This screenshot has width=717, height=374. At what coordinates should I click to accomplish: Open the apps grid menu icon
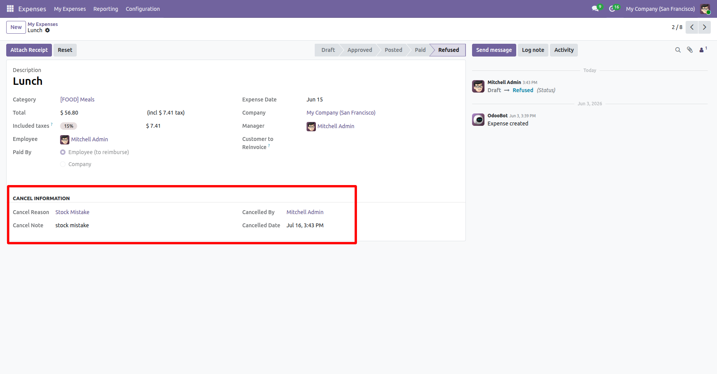10,9
